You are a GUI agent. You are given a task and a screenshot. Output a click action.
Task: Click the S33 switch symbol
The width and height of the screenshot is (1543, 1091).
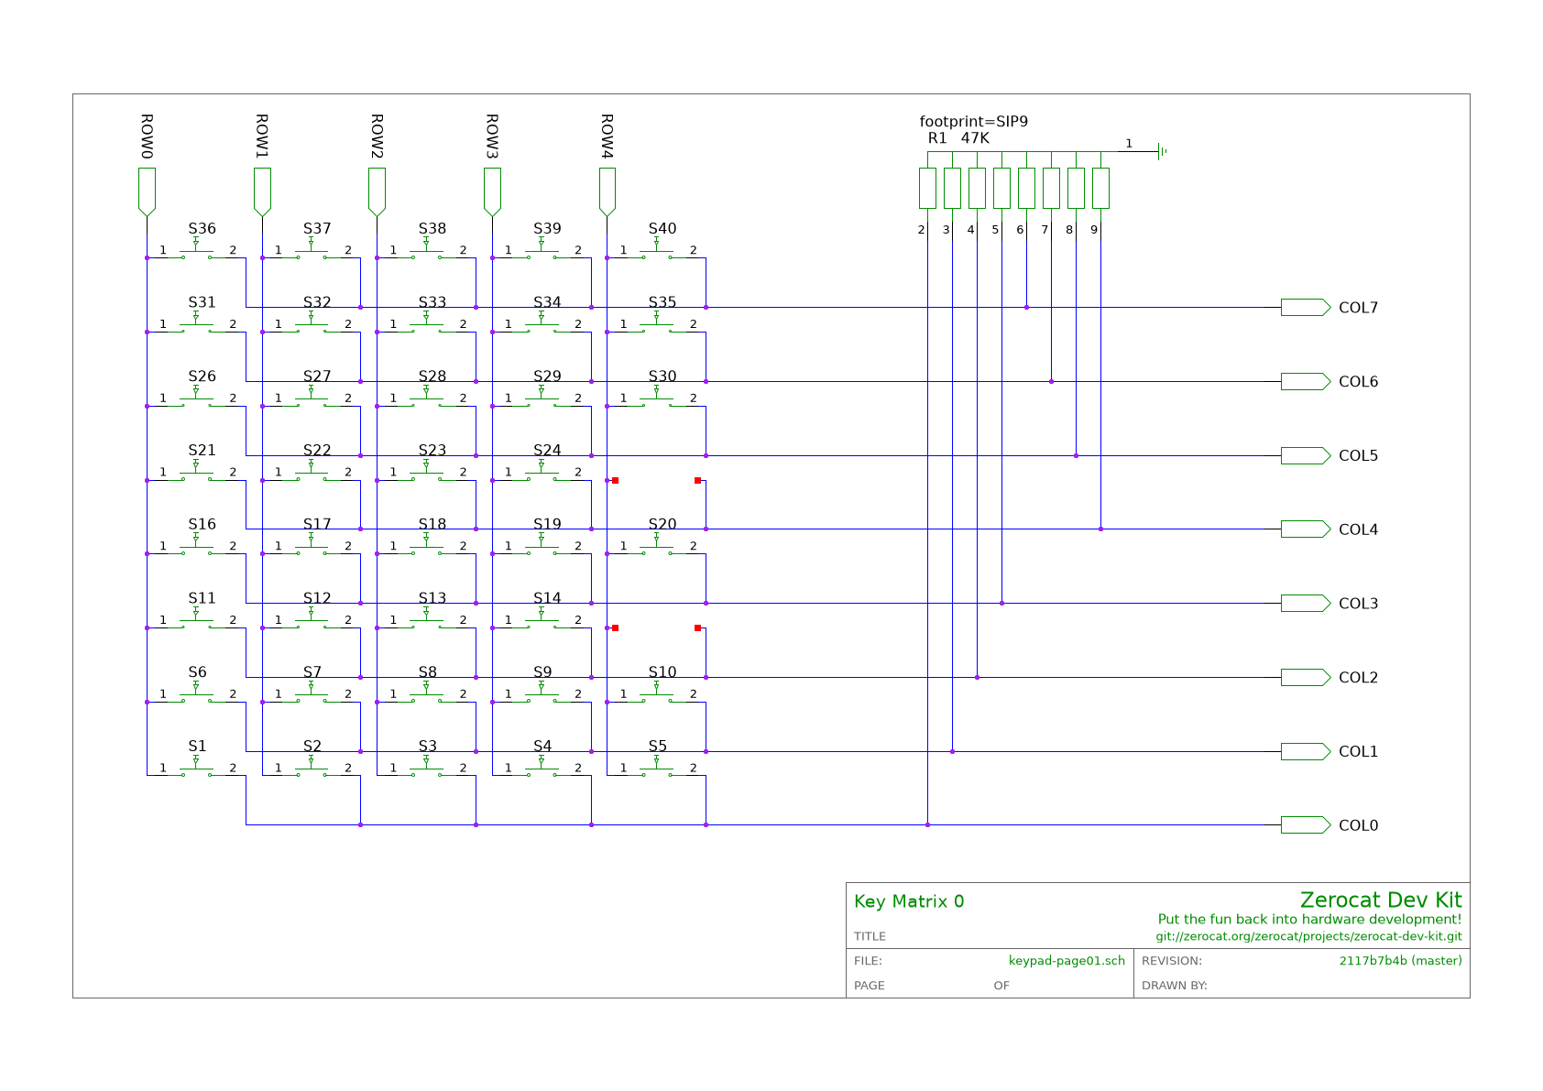click(426, 322)
